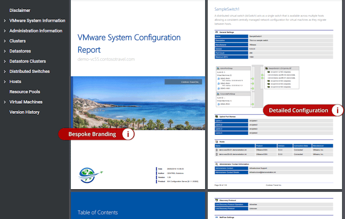The height and width of the screenshot is (219, 345).
Task: Click the Uplink 4 row label
Action: pyautogui.click(x=231, y=133)
